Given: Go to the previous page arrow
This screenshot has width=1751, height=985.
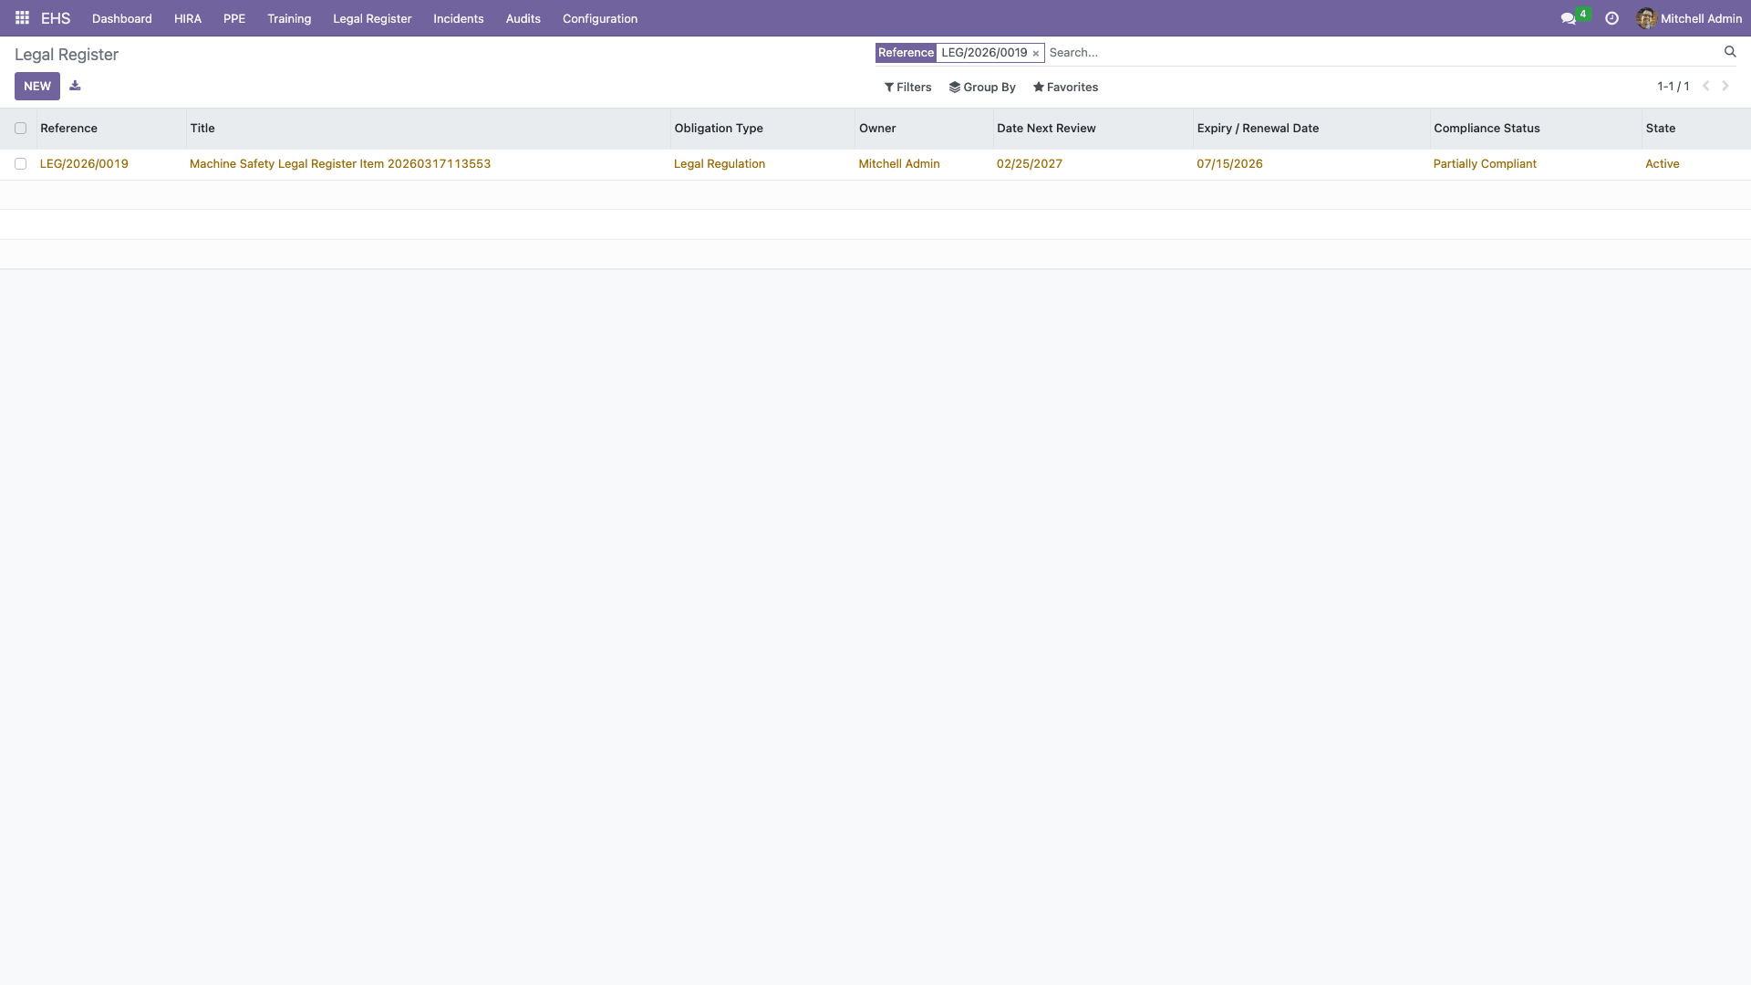Looking at the screenshot, I should pos(1705,86).
